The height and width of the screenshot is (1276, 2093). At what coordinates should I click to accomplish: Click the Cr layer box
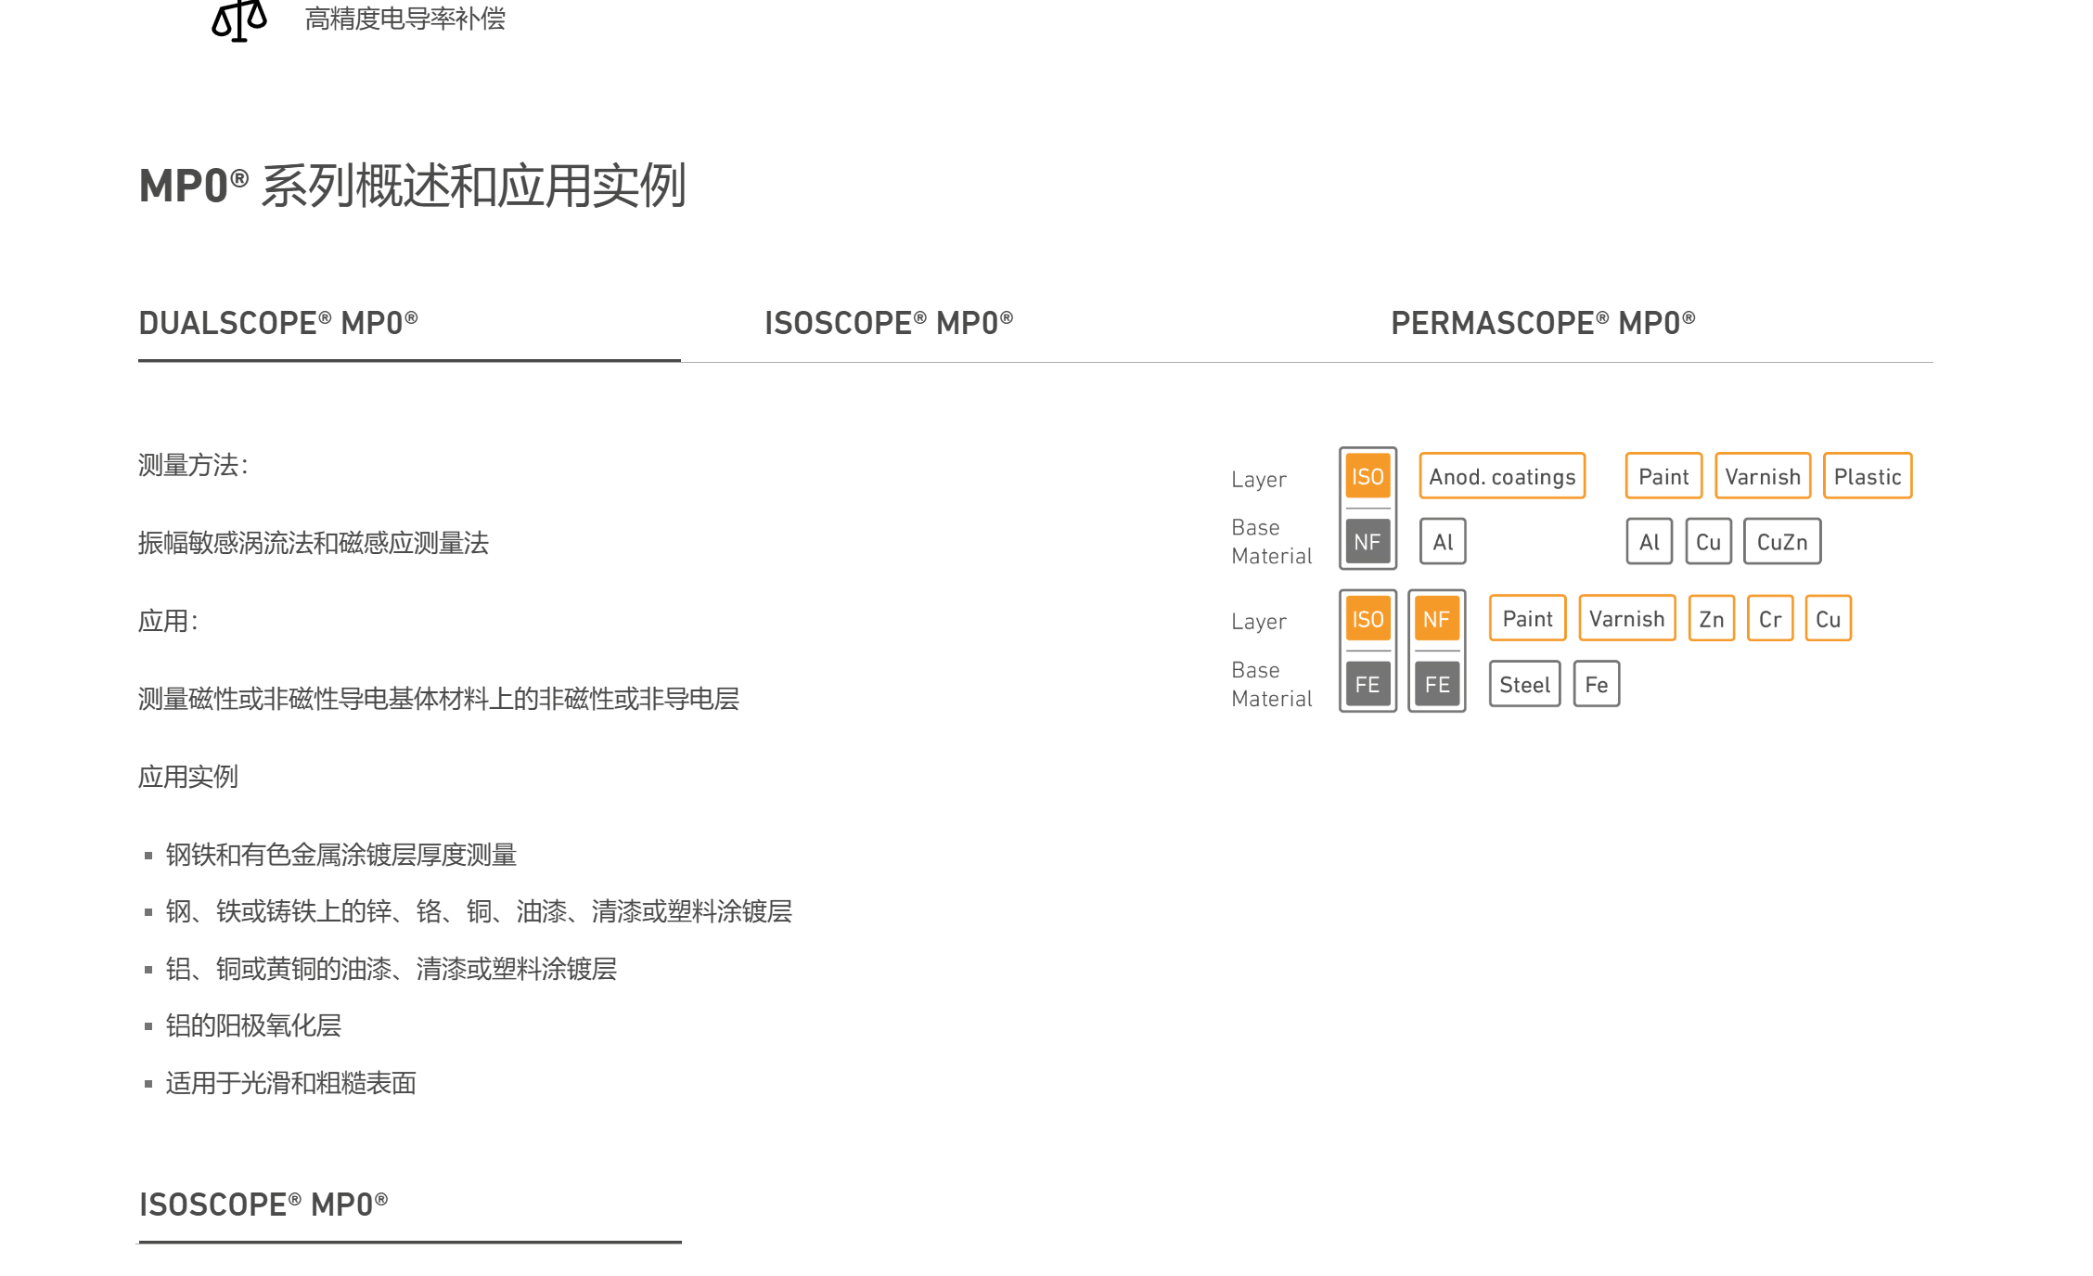1770,618
